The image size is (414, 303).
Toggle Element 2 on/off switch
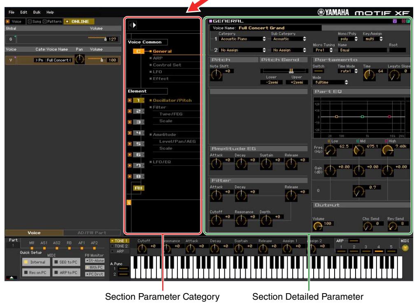[130, 111]
